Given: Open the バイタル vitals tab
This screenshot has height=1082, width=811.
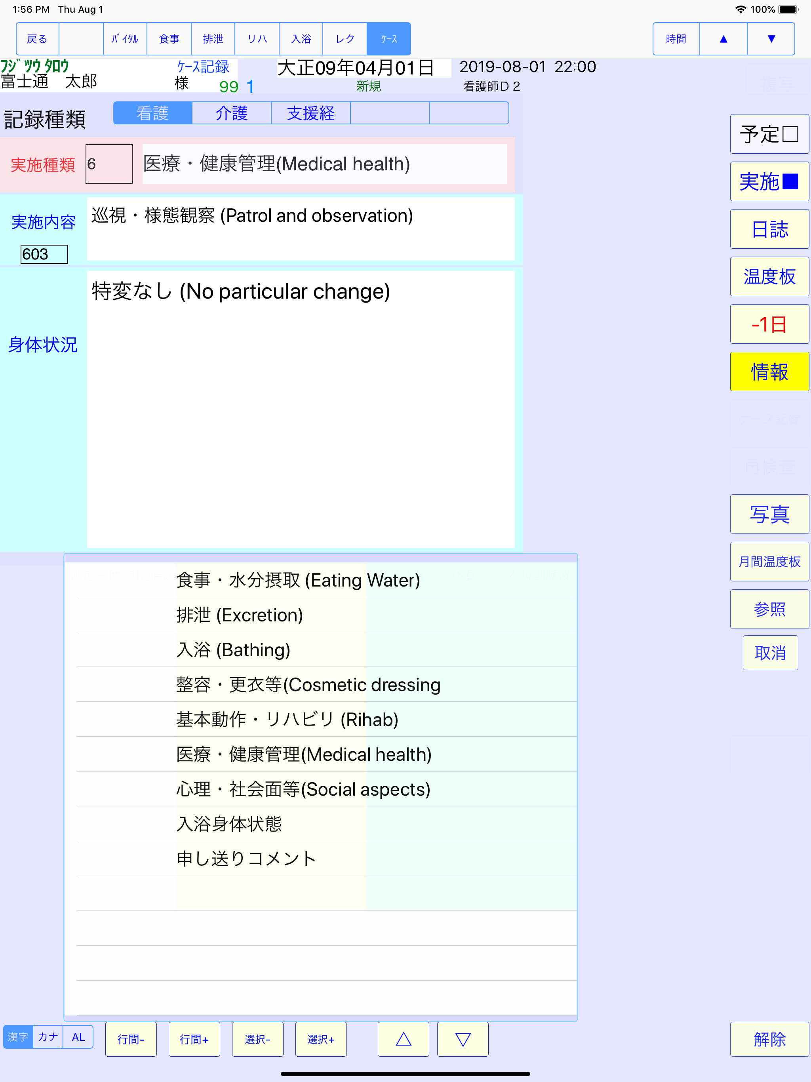Looking at the screenshot, I should [125, 39].
